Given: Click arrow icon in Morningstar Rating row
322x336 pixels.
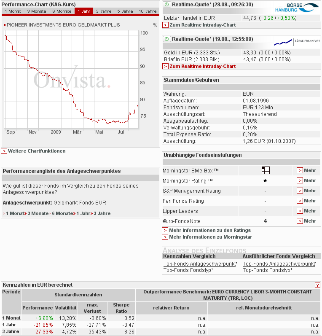Looking at the screenshot, I should click(x=300, y=180).
